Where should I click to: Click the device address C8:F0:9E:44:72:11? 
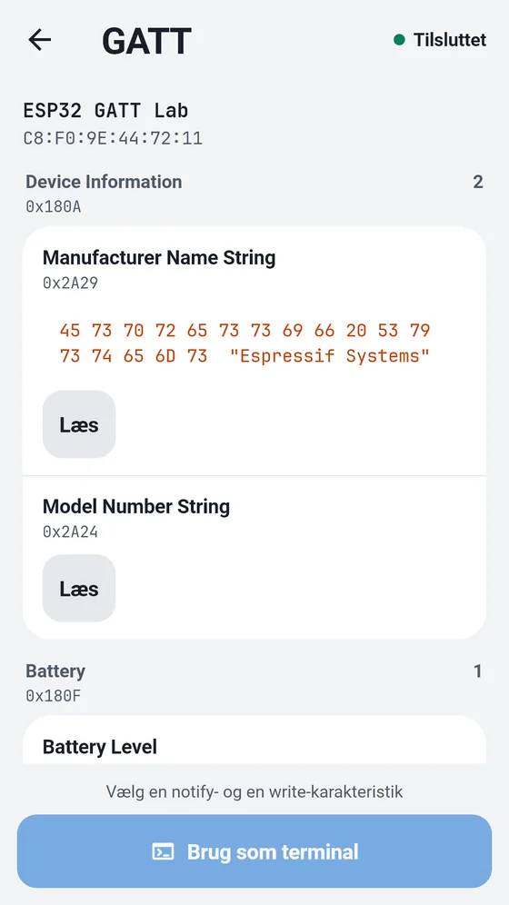coord(113,138)
